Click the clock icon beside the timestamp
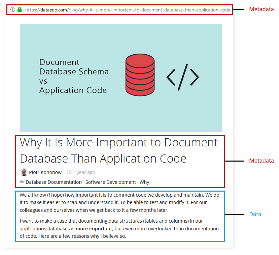The width and height of the screenshot is (279, 255). coord(68,172)
